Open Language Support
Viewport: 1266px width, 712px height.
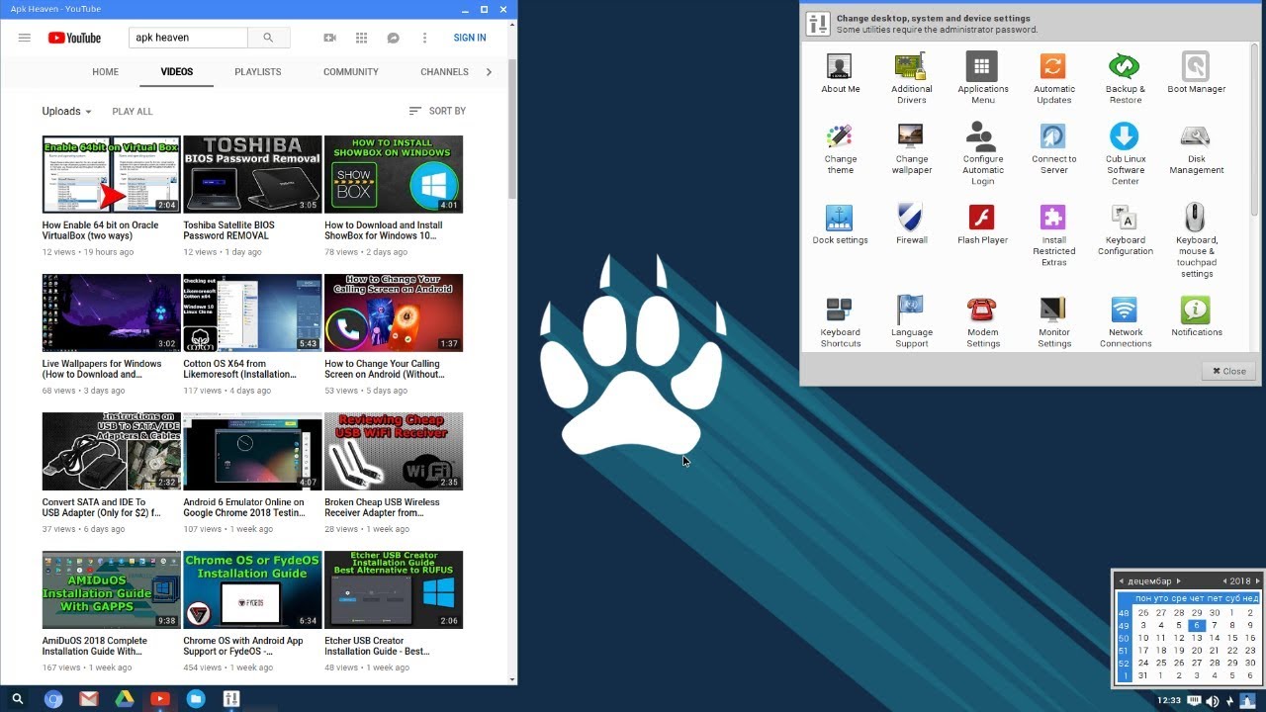(911, 321)
